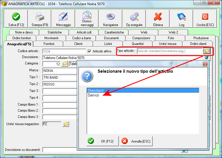The image size is (222, 158).
Task: Switch to the Note e descr. tab
Action: [x=24, y=32]
